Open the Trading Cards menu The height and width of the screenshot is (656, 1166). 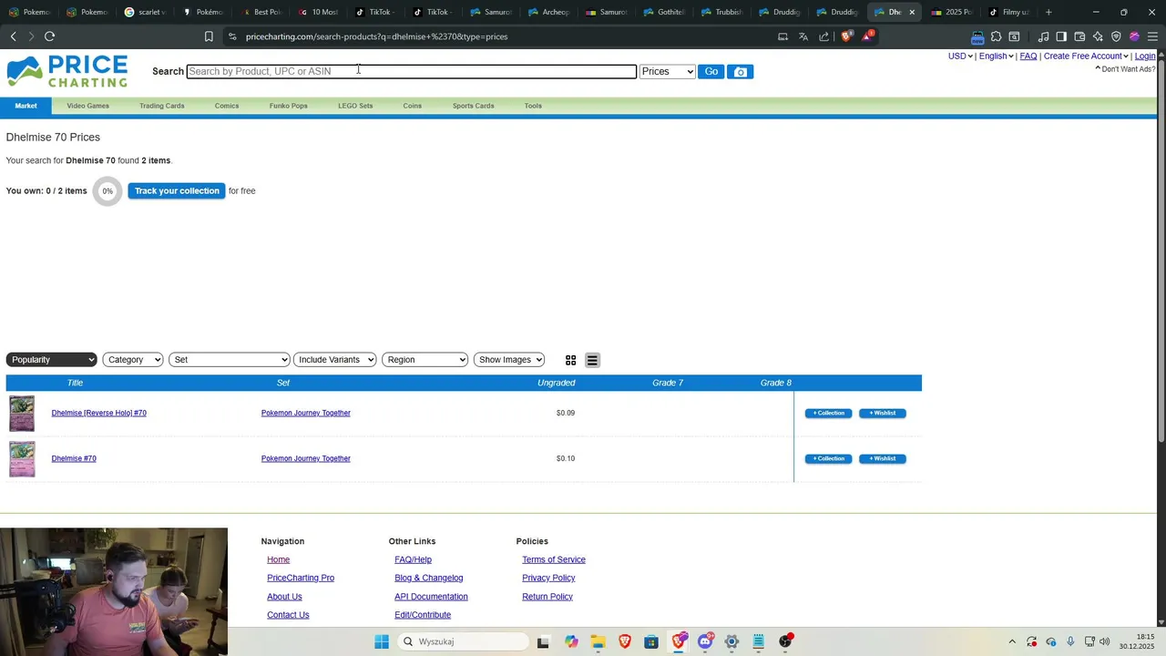(x=162, y=106)
